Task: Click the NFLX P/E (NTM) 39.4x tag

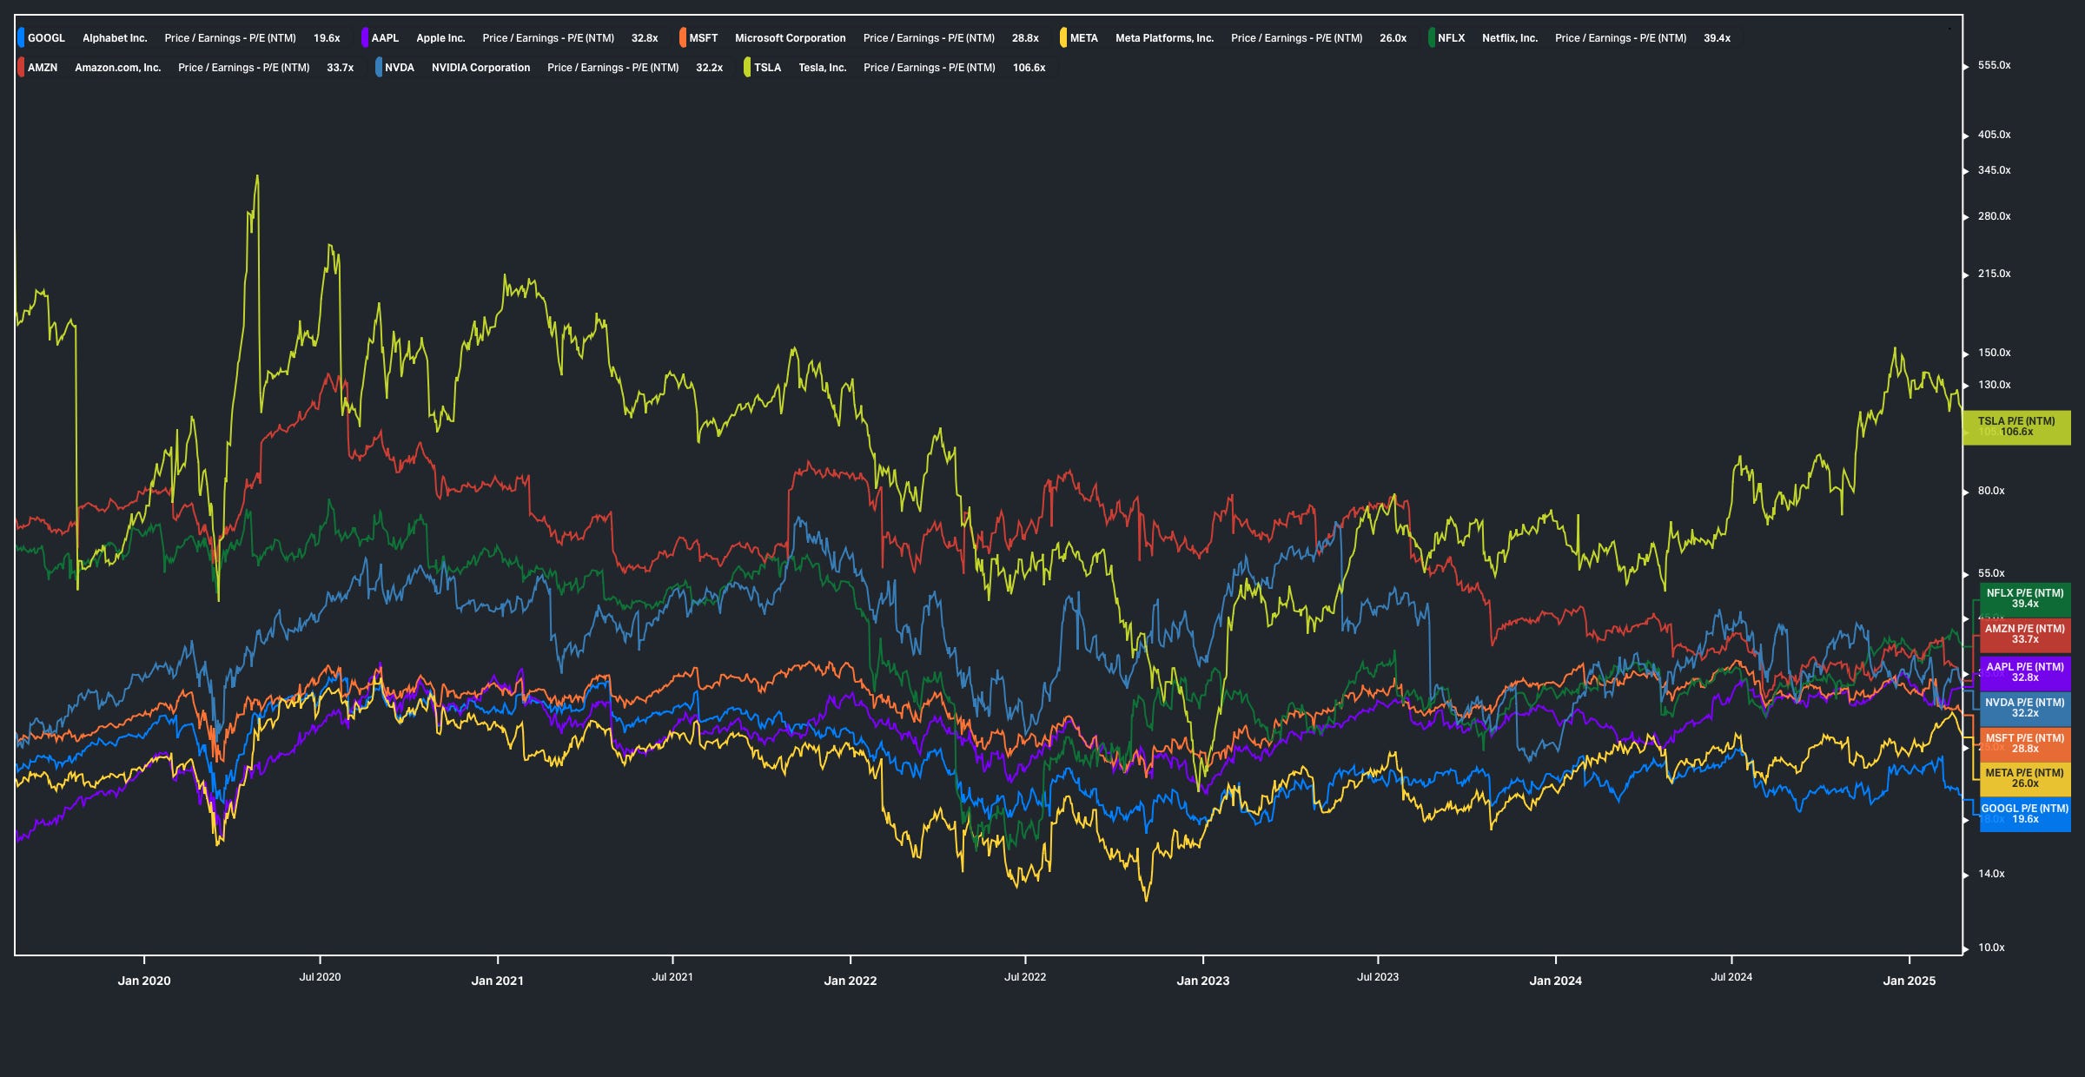Action: coord(2024,598)
